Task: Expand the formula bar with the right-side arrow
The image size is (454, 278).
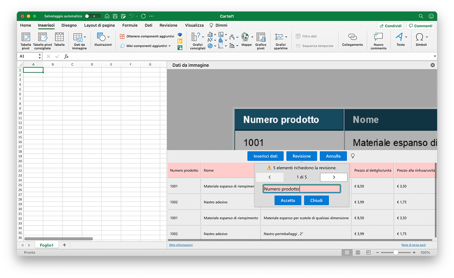Action: [x=435, y=56]
